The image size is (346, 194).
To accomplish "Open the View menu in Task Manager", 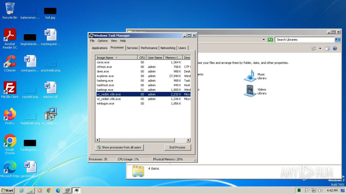I will (x=114, y=41).
